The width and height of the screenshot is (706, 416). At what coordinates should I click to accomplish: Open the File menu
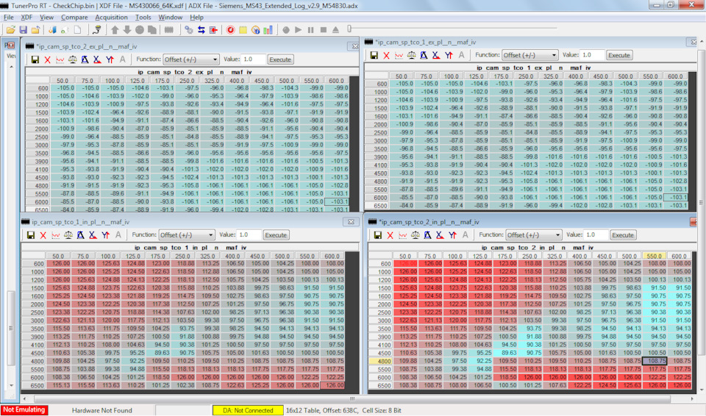[x=9, y=17]
